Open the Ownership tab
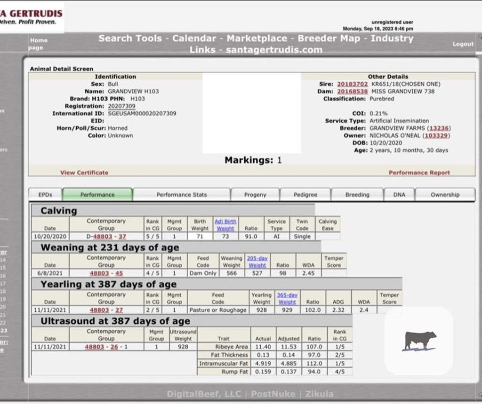 (x=444, y=194)
